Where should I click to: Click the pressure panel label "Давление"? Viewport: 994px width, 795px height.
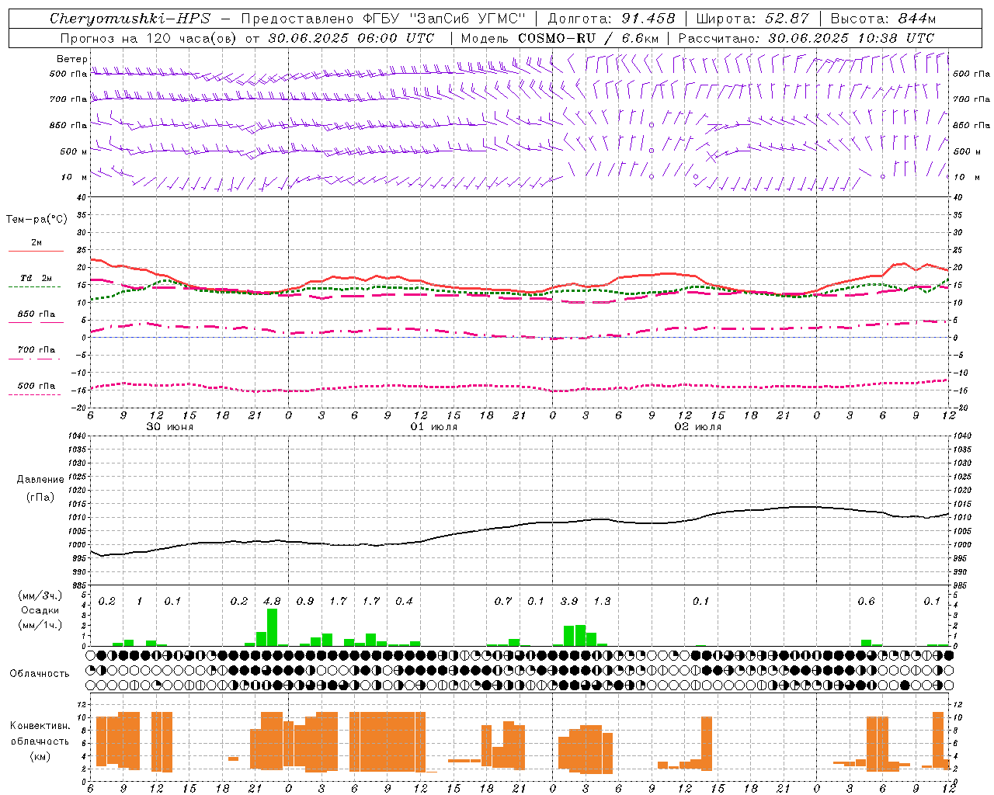40,480
